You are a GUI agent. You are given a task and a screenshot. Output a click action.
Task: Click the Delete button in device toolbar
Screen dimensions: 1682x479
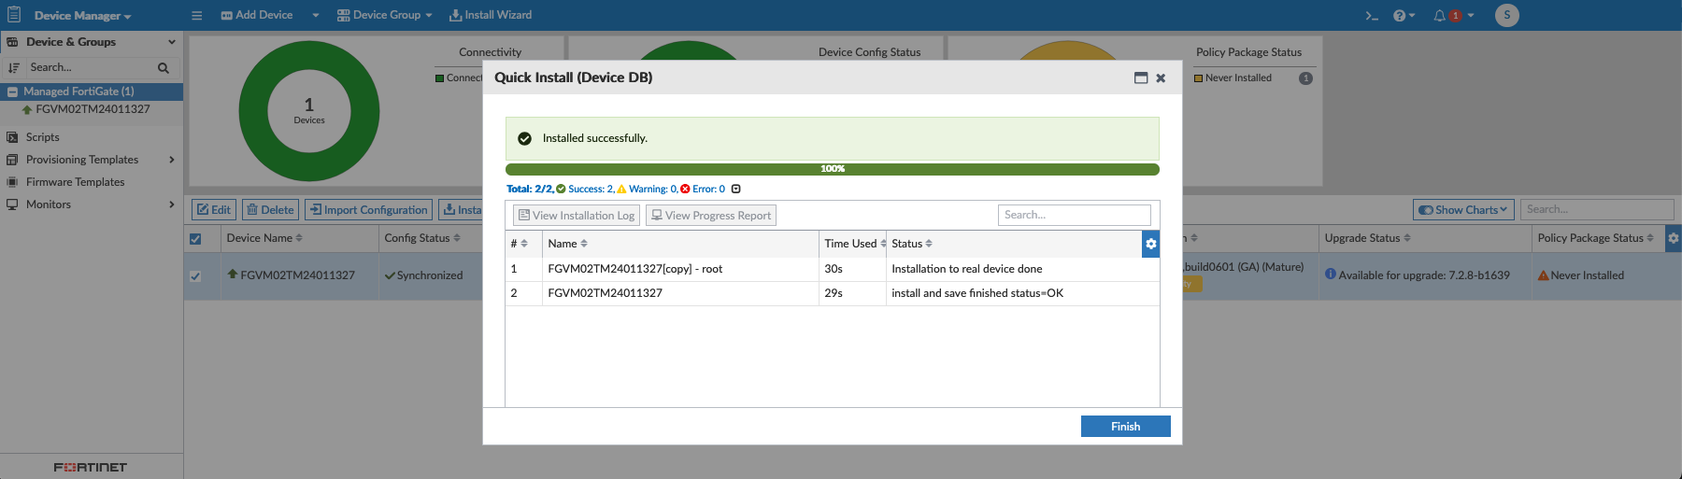pos(270,210)
